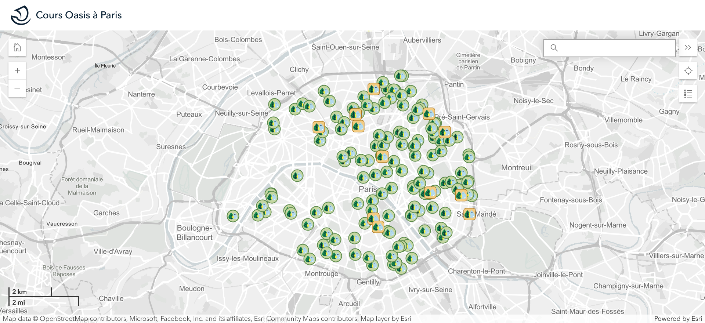Zoom in with the plus button
The image size is (705, 323).
coord(17,71)
